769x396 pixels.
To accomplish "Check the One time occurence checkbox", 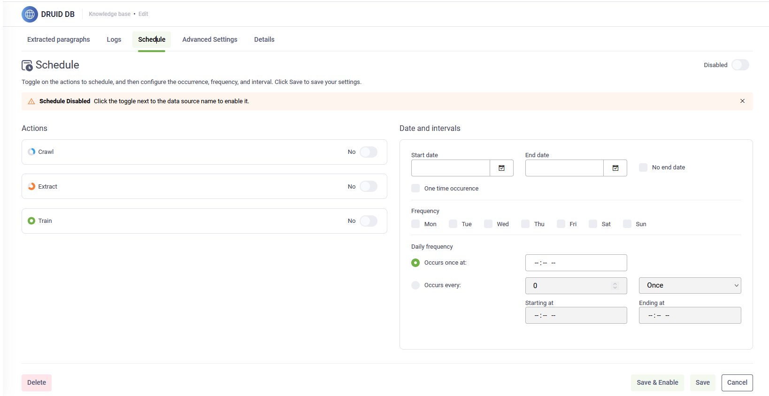I will (x=415, y=188).
